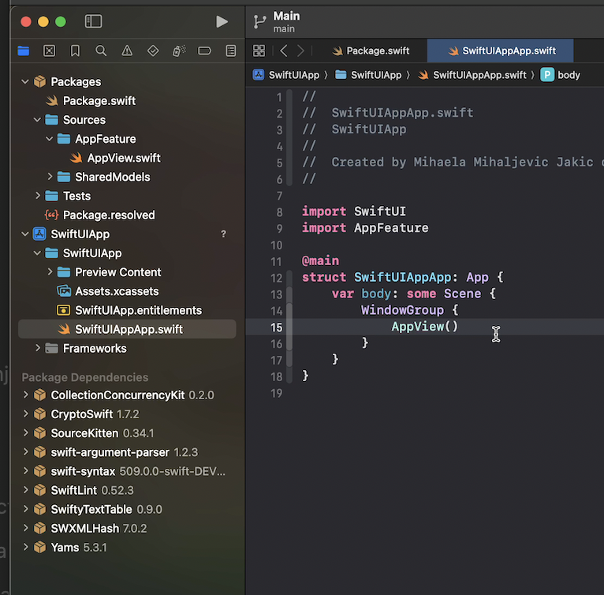Screen dimensions: 604x595
Task: Select the SwiftUIAppApp.swift editor tab
Action: (501, 51)
